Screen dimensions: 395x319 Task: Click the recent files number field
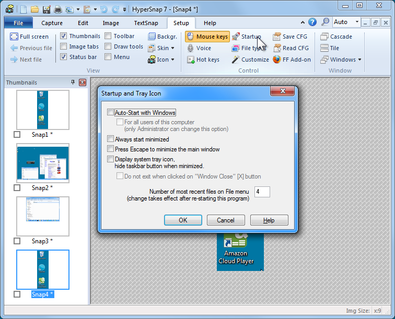pos(262,192)
